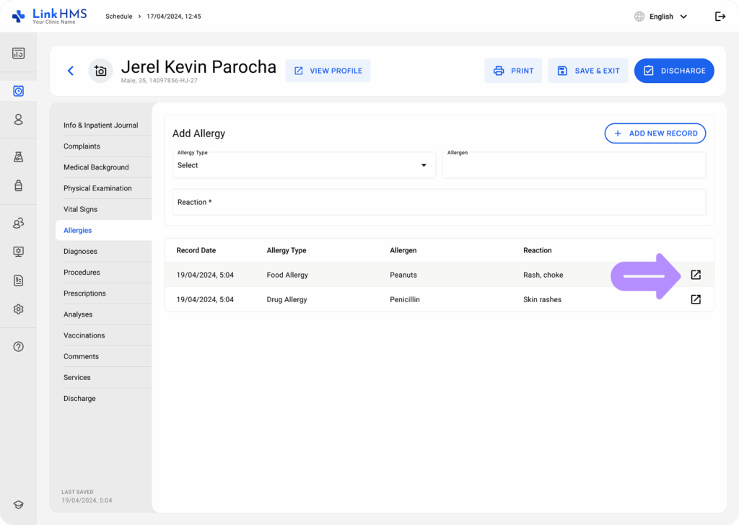Open the Peanuts allergy record edit icon
Viewport: 739px width, 525px height.
[696, 275]
